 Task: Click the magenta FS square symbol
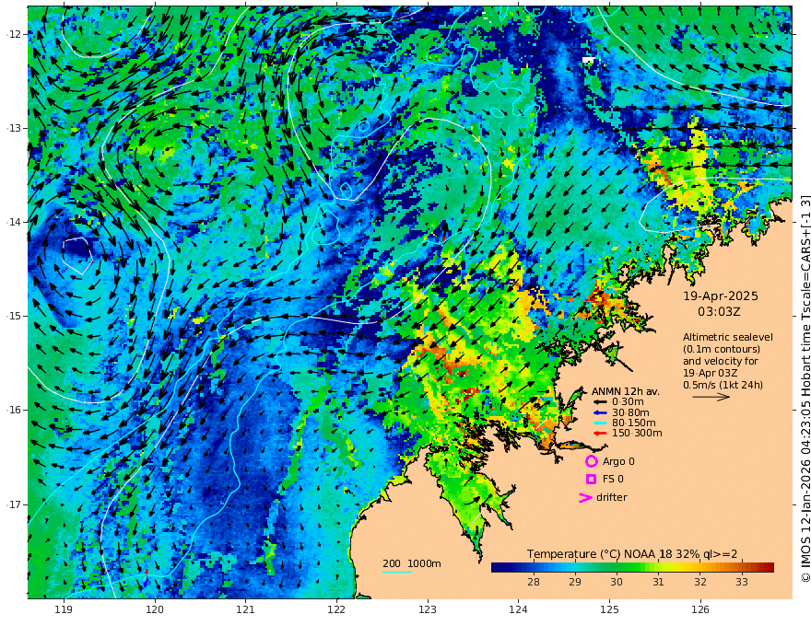[x=591, y=480]
